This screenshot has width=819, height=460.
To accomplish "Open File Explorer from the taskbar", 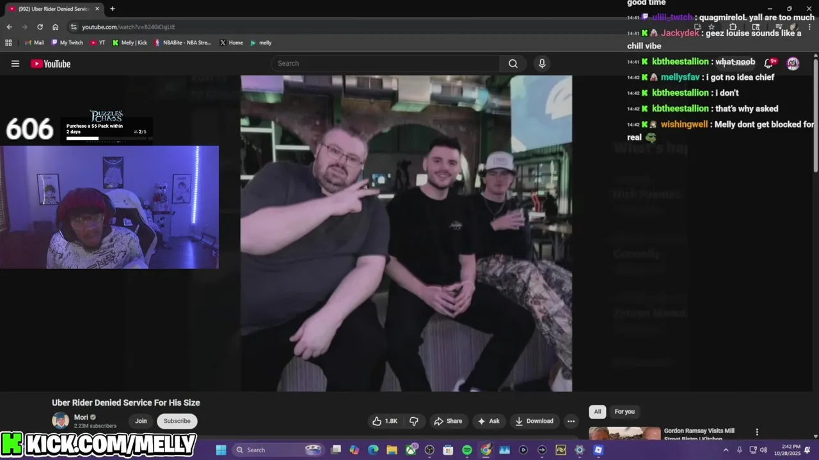I will tap(392, 450).
